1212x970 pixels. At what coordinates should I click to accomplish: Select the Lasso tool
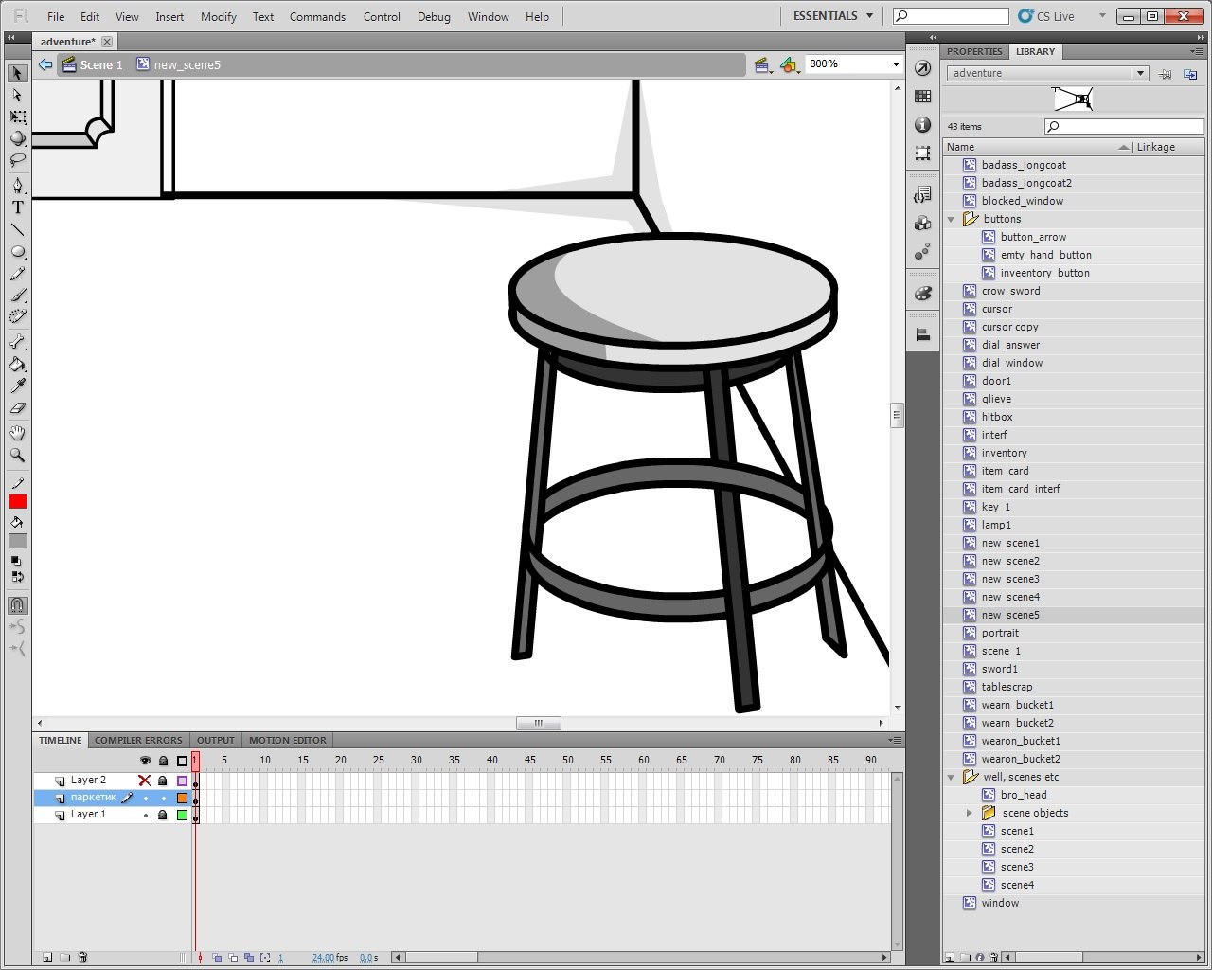(17, 160)
